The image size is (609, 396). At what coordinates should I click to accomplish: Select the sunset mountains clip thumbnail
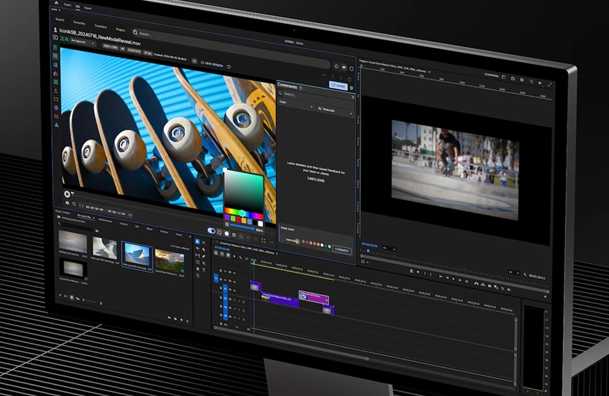point(169,262)
